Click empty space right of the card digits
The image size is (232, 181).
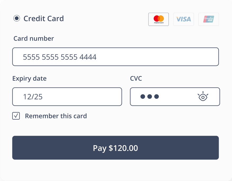click(159, 57)
